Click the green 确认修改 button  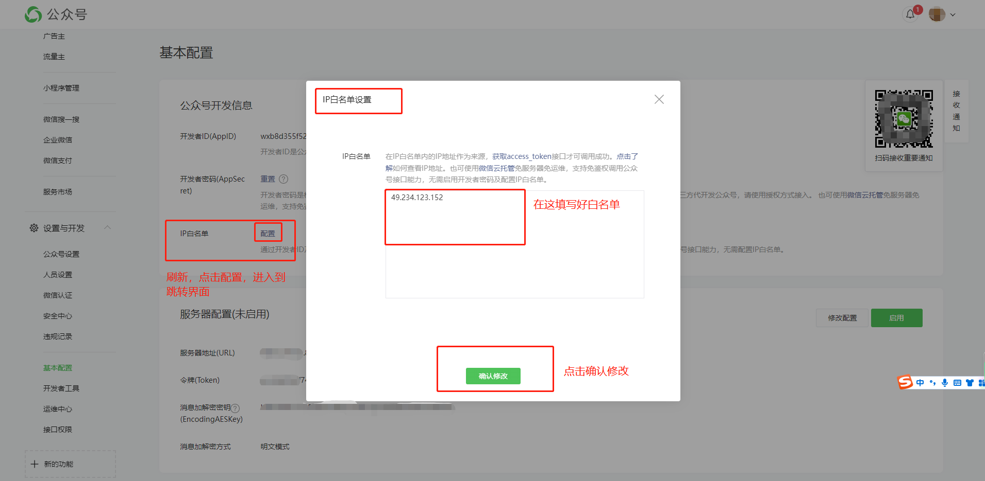(x=493, y=376)
